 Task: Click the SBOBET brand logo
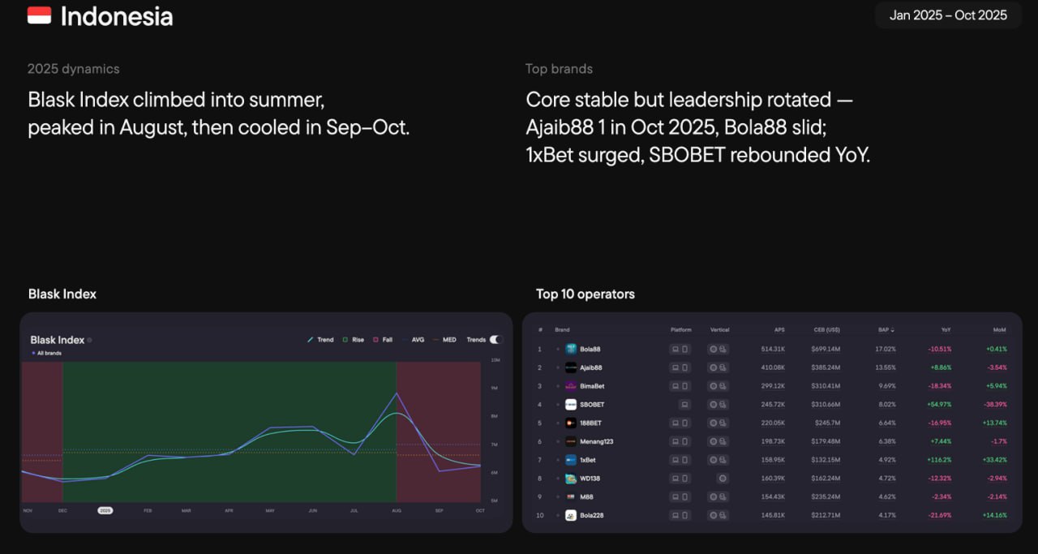point(571,405)
